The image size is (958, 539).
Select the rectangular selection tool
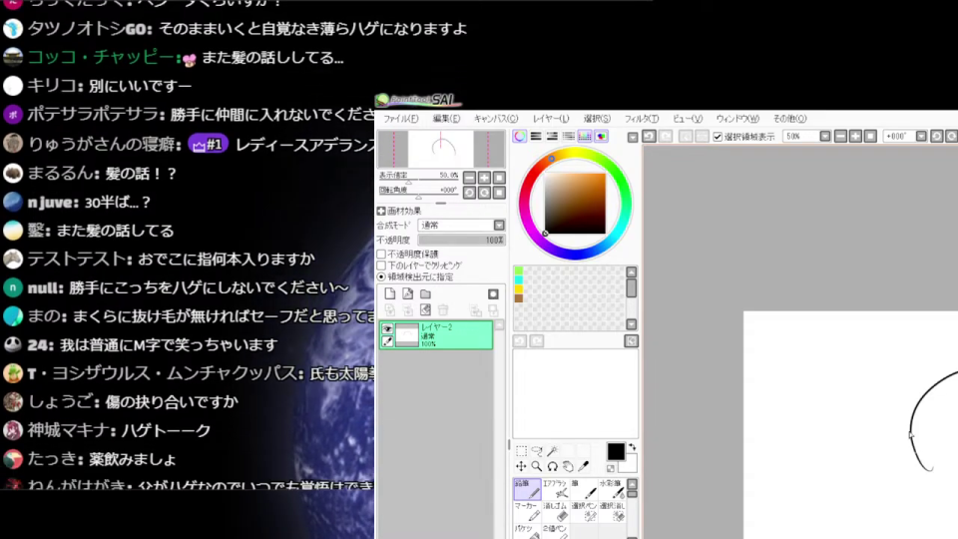point(521,451)
